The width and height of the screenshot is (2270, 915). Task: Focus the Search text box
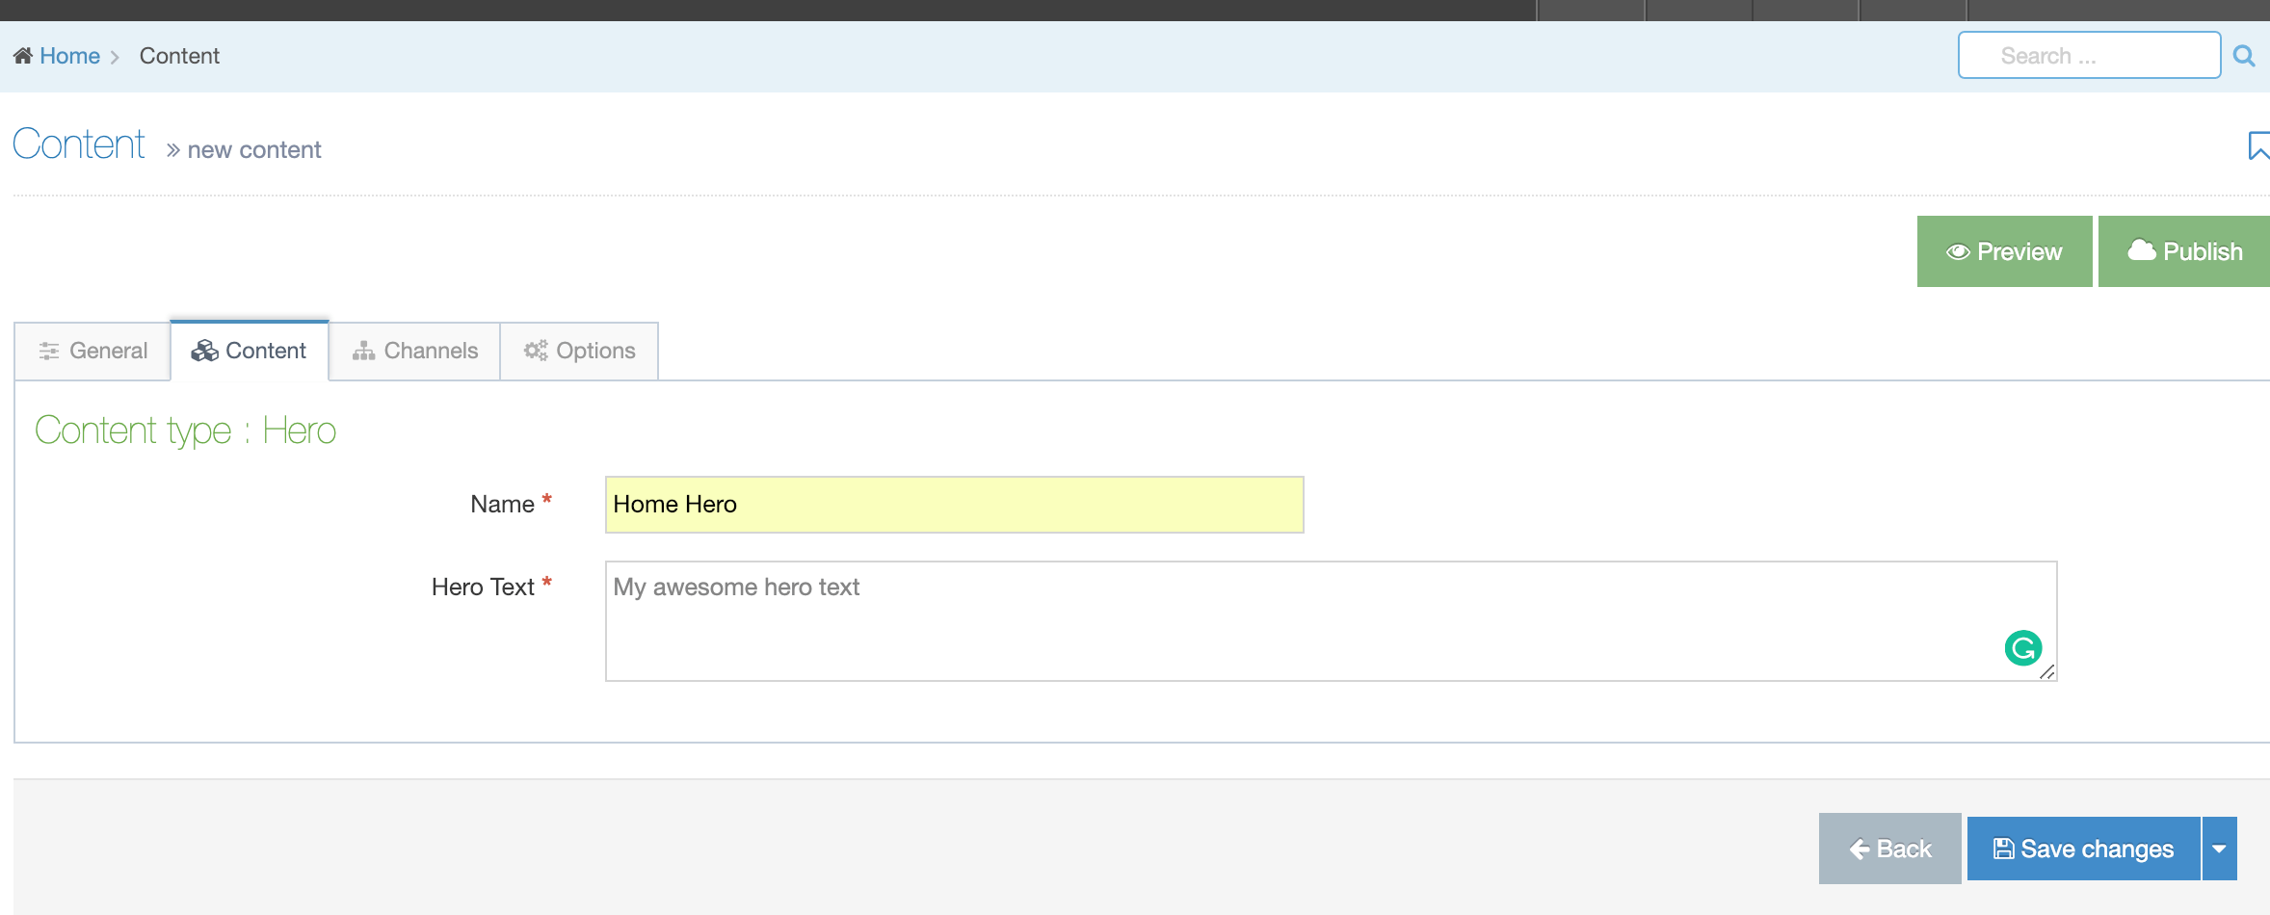(x=2088, y=56)
